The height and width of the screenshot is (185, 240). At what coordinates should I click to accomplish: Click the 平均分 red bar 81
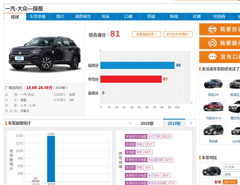(131, 79)
